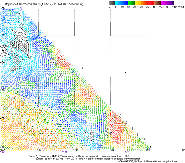Click the '25' legend tick label

[141, 7]
